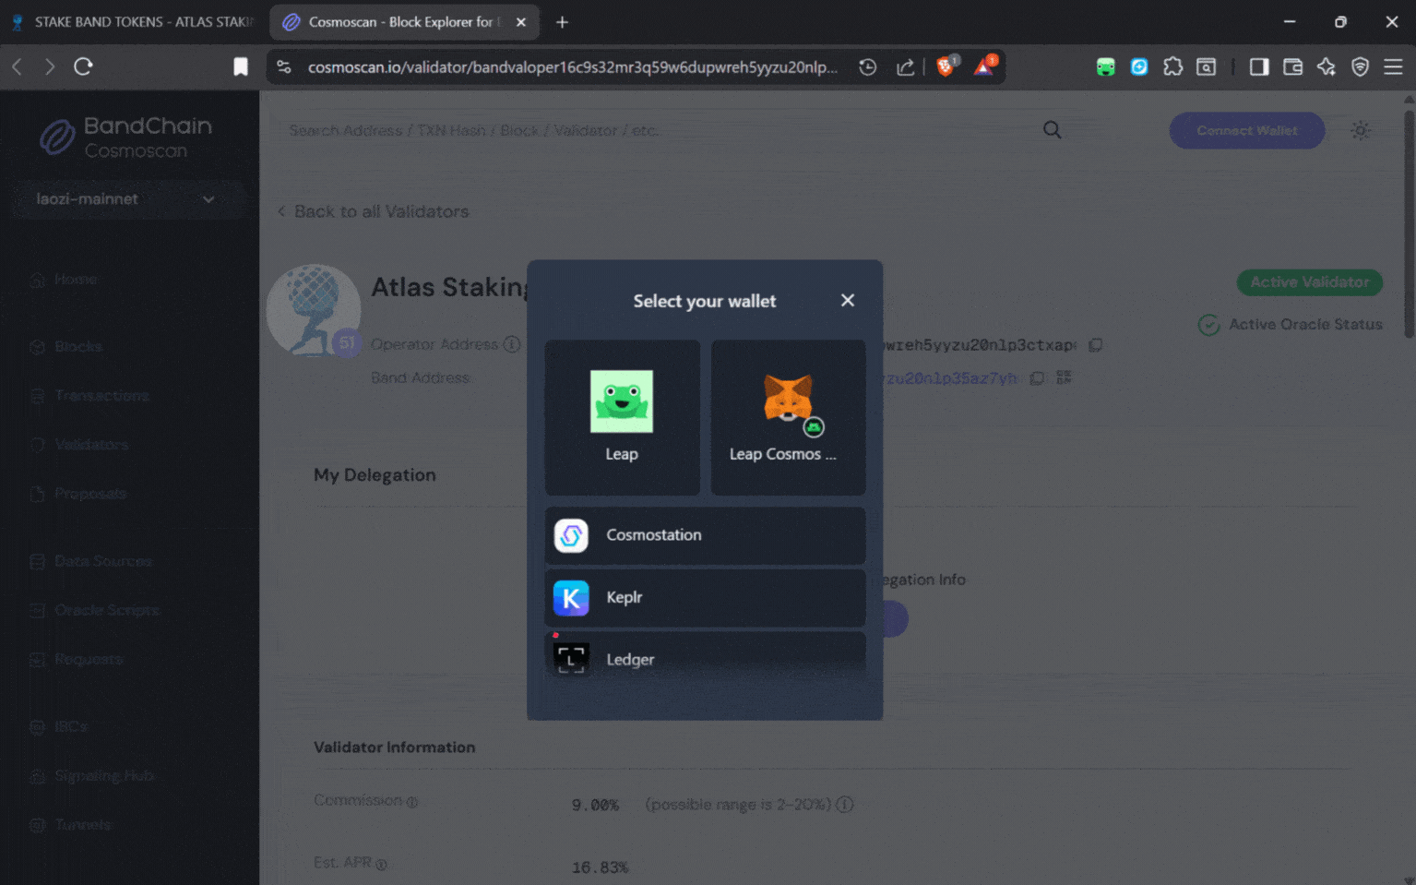The width and height of the screenshot is (1416, 885).
Task: Click the Connect Wallet button
Action: pyautogui.click(x=1246, y=130)
